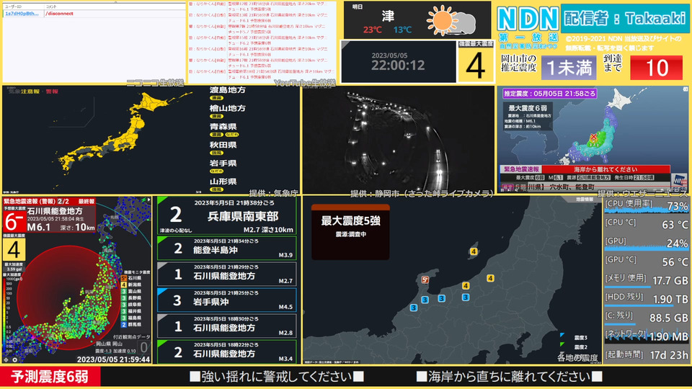Click the CPU 使用率 usage bar
This screenshot has width=692, height=389.
(646, 211)
